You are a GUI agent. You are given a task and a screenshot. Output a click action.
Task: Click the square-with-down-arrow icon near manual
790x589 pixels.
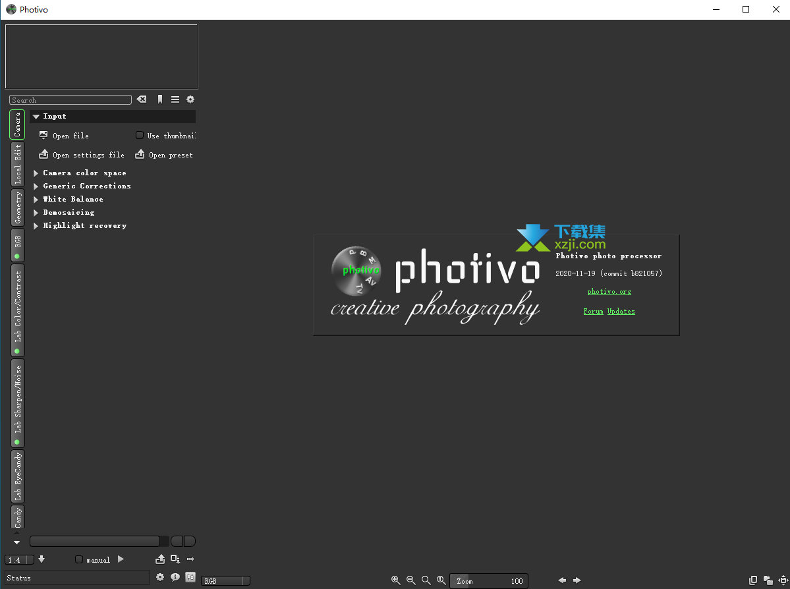(x=175, y=559)
